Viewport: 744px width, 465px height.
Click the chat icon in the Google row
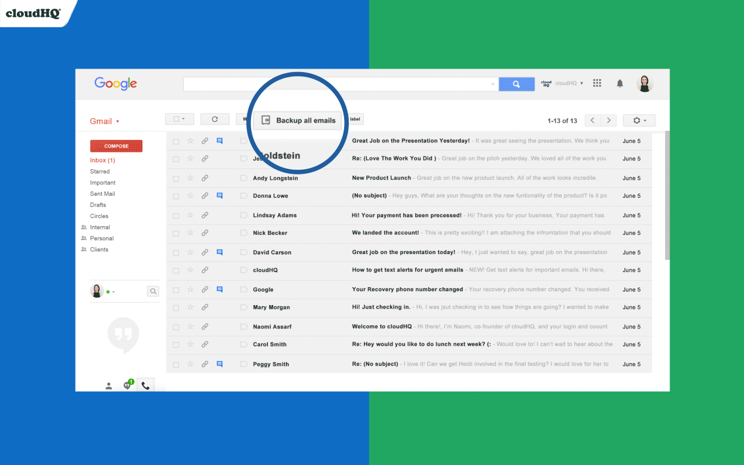pos(220,289)
